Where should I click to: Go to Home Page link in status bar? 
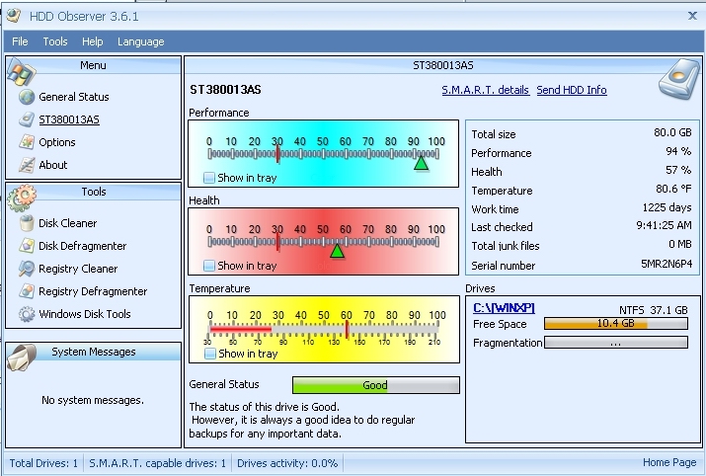(x=669, y=462)
